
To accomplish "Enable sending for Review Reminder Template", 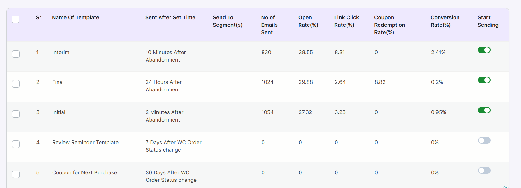I will click(484, 140).
